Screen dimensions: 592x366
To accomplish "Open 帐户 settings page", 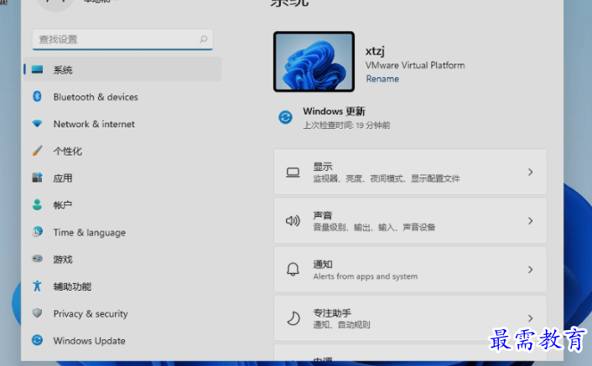I will point(122,205).
